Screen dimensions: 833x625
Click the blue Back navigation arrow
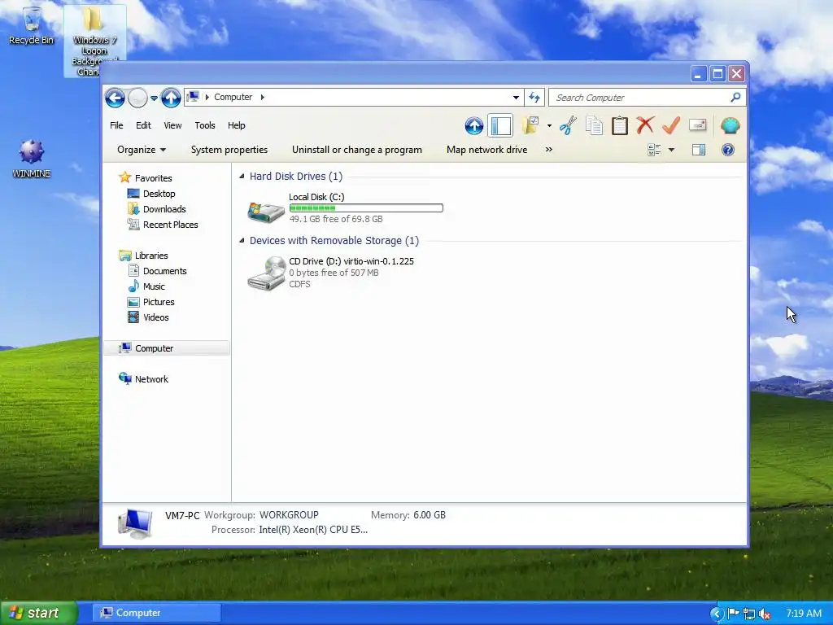pos(115,98)
